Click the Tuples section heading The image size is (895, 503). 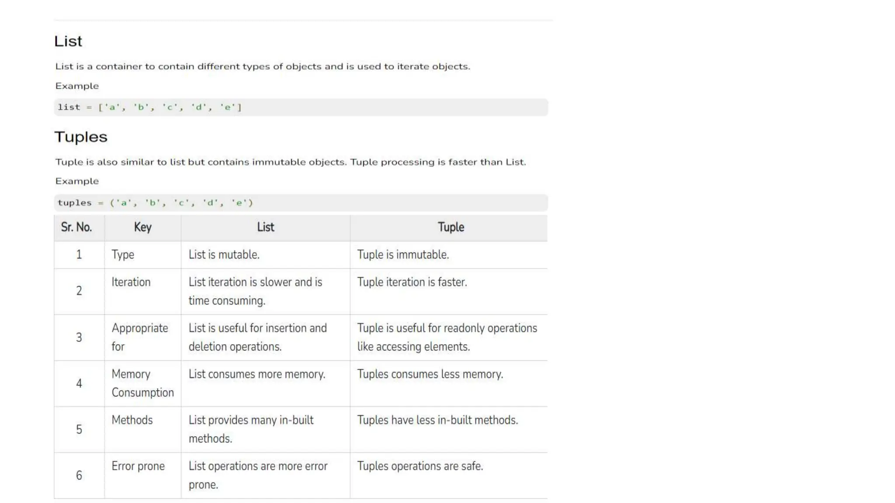[x=81, y=137]
